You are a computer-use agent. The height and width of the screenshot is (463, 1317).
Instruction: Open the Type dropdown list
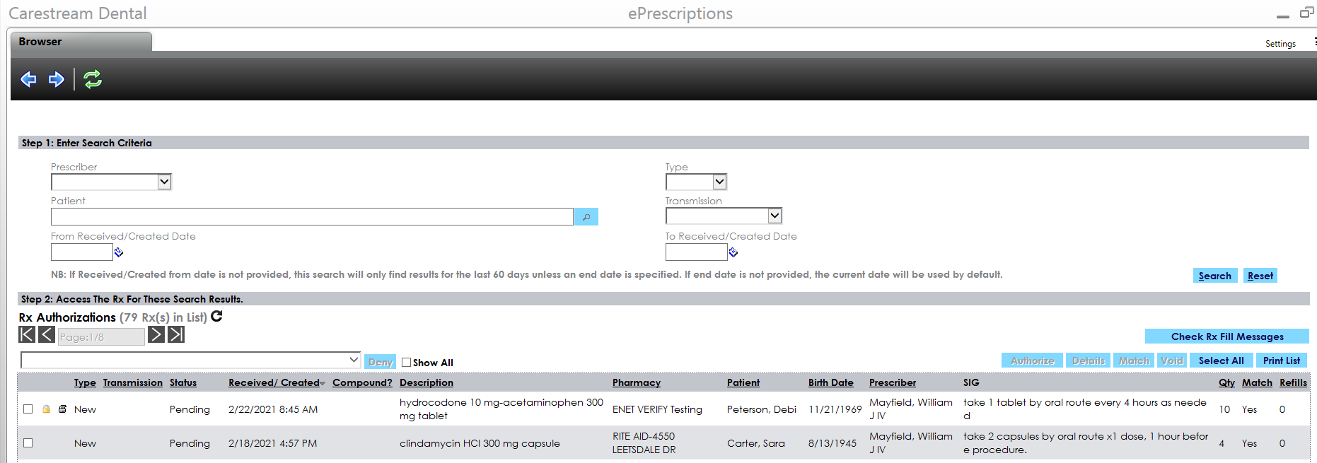(x=719, y=182)
